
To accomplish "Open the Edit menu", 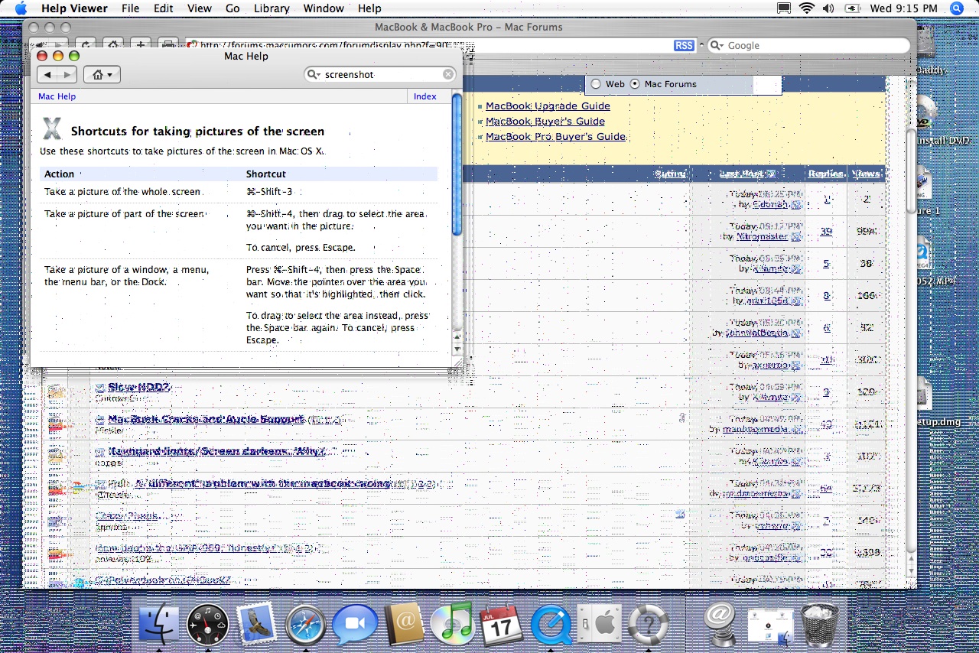I will (163, 8).
